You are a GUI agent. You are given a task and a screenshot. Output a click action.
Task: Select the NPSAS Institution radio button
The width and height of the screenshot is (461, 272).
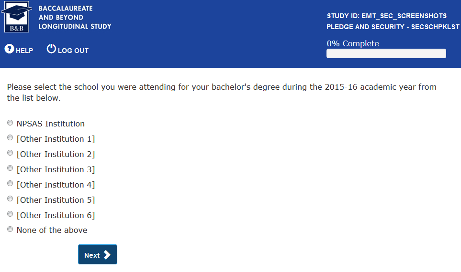pyautogui.click(x=10, y=123)
